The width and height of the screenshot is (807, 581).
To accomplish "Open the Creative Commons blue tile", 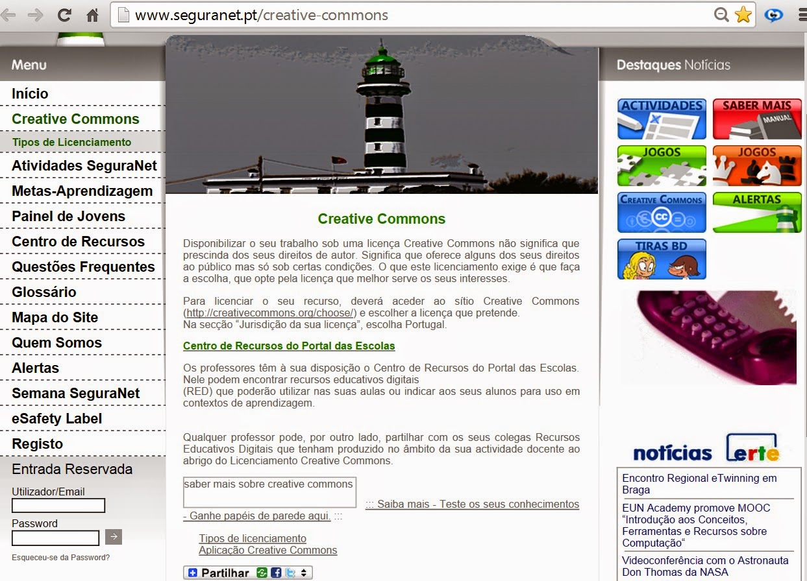I will (662, 212).
